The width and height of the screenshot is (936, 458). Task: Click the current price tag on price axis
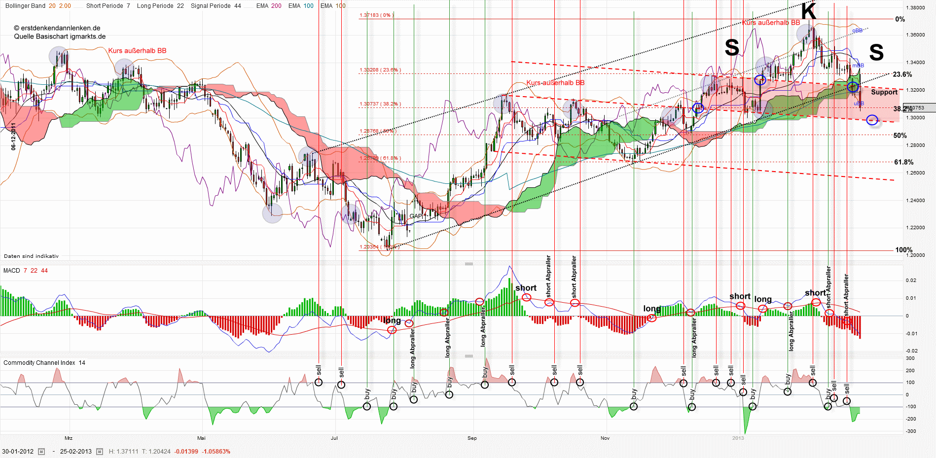[x=919, y=107]
